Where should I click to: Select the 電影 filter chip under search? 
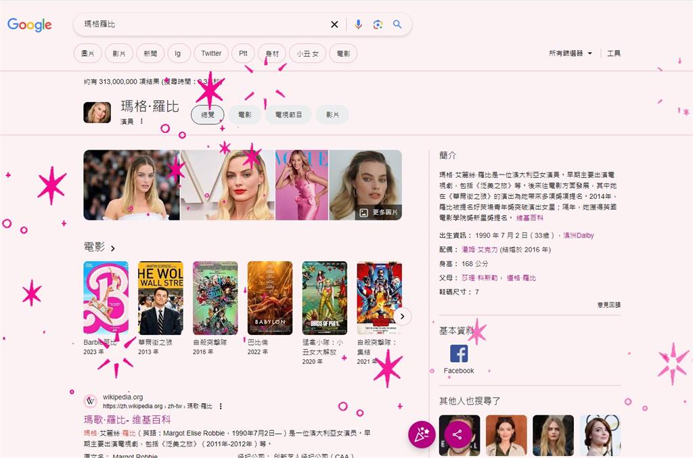pos(343,53)
